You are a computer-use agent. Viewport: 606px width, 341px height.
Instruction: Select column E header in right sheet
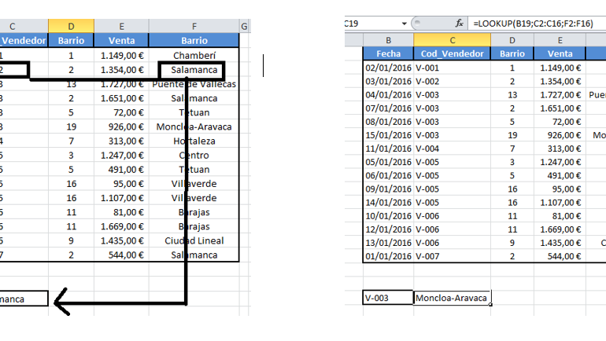click(560, 40)
